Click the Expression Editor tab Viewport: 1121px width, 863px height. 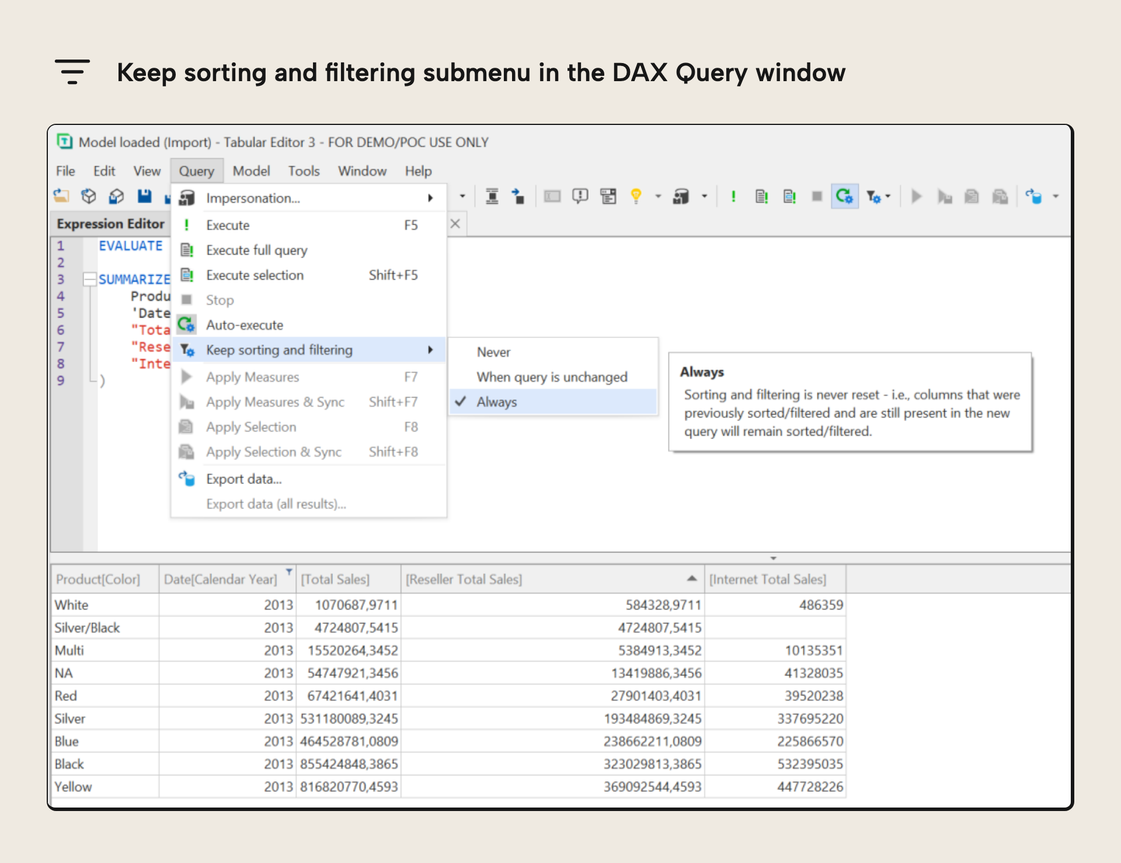click(x=110, y=224)
